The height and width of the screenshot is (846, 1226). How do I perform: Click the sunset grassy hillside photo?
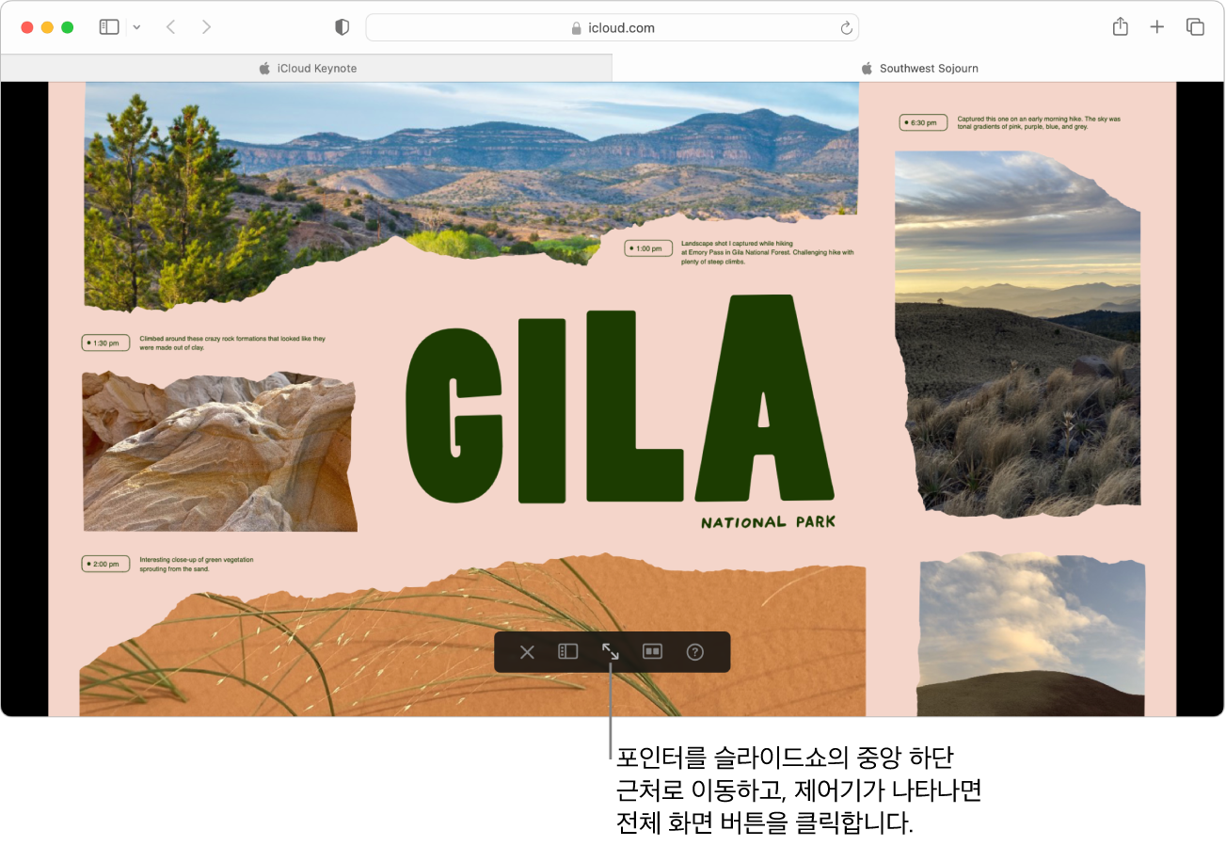[1017, 334]
